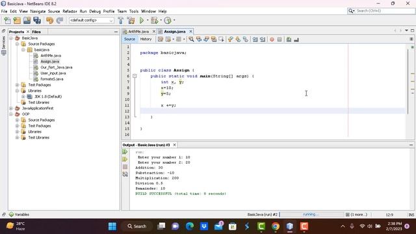416x234 pixels.
Task: Open the Profile Project dropdown arrow
Action: [174, 20]
